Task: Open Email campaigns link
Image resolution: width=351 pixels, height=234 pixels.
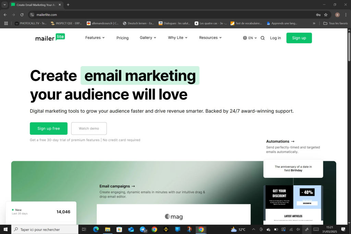Action: (x=117, y=186)
